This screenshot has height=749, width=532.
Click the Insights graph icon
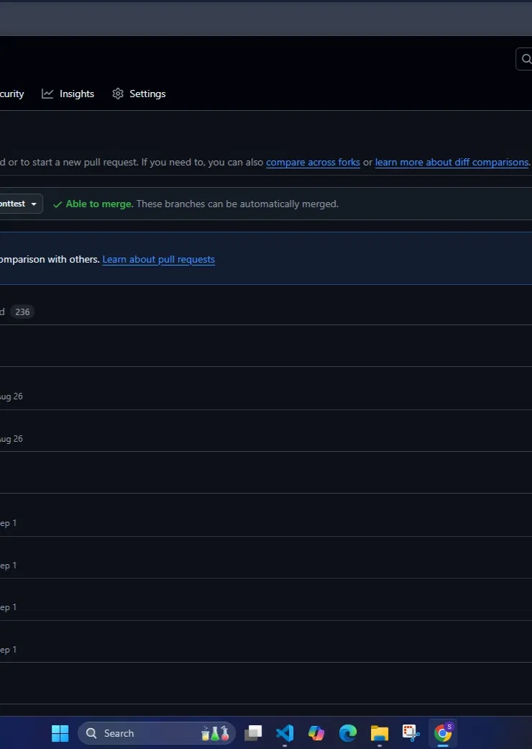[47, 94]
